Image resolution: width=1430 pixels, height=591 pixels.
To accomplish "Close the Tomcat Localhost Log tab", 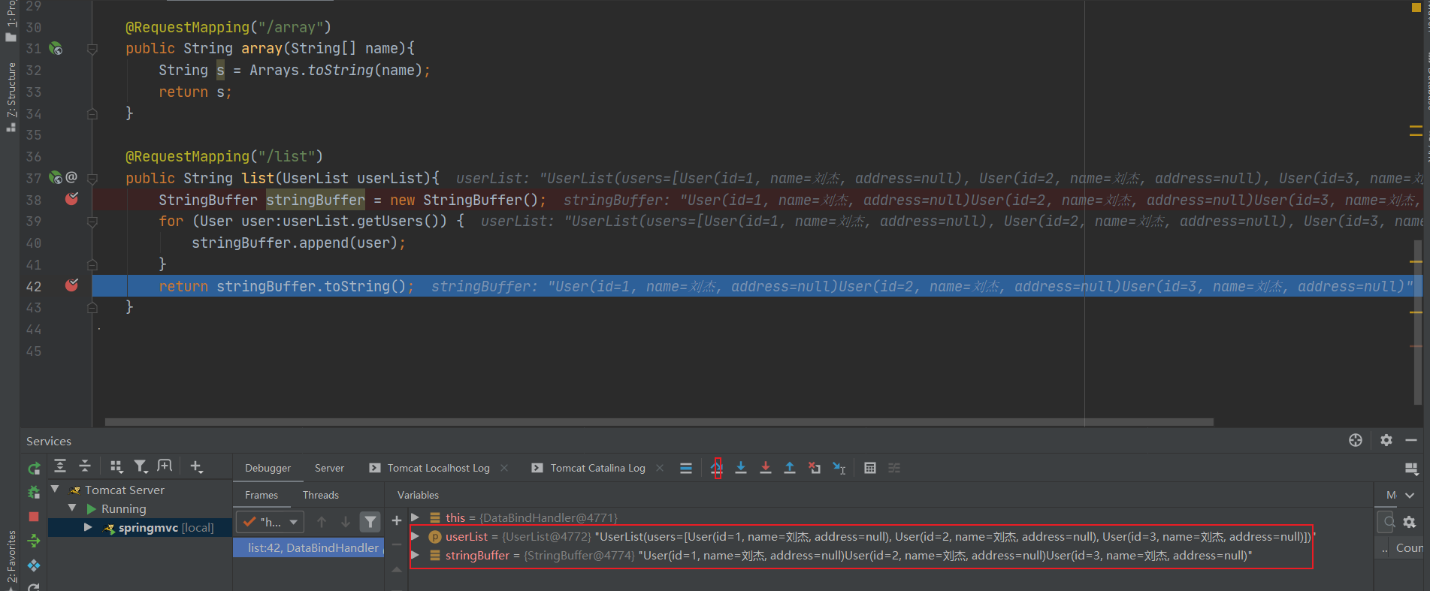I will [504, 468].
